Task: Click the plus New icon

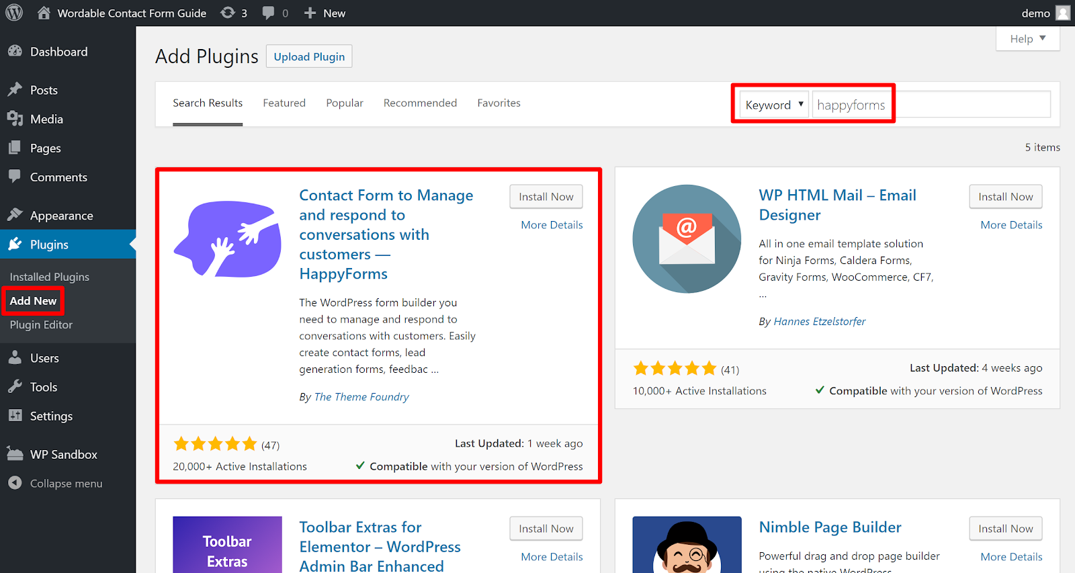Action: tap(310, 13)
